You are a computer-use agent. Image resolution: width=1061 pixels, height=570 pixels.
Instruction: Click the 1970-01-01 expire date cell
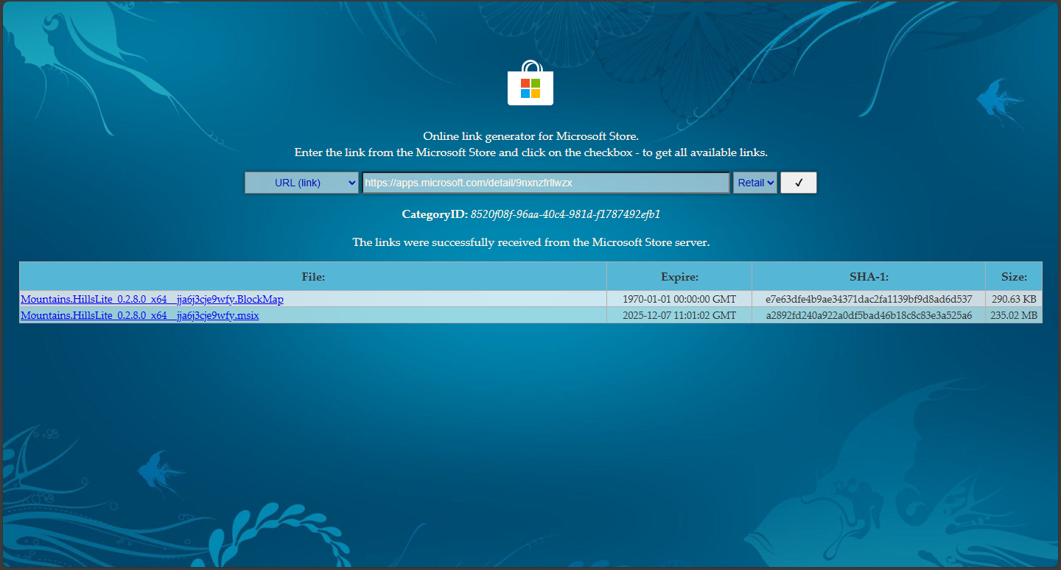(x=679, y=299)
